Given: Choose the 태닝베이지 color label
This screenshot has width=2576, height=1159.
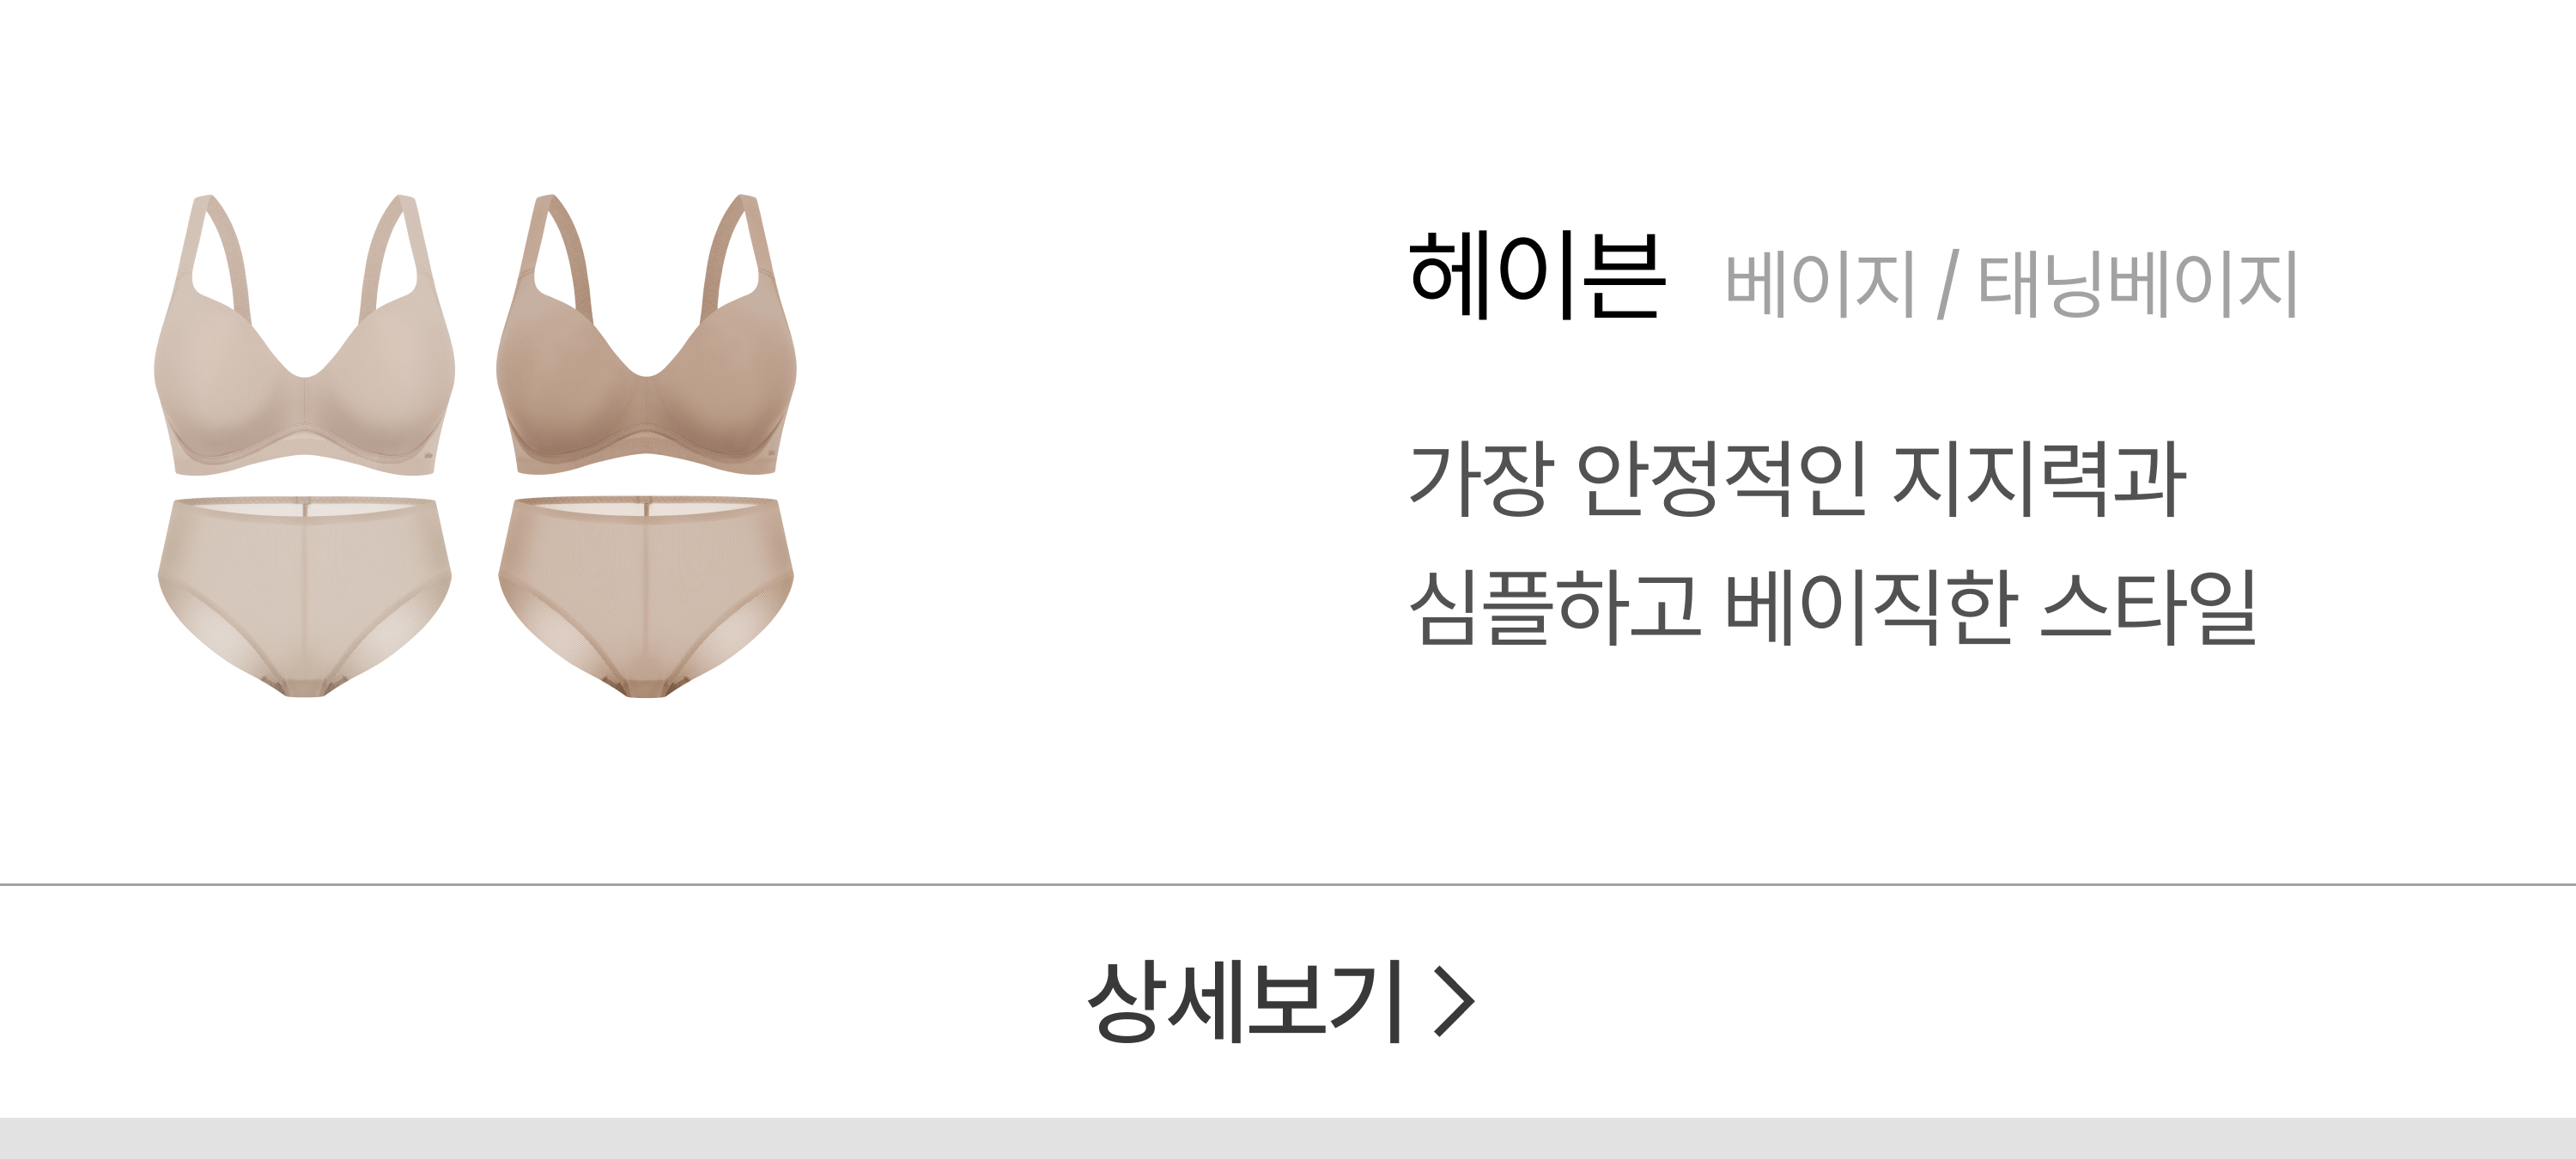Looking at the screenshot, I should [2138, 285].
